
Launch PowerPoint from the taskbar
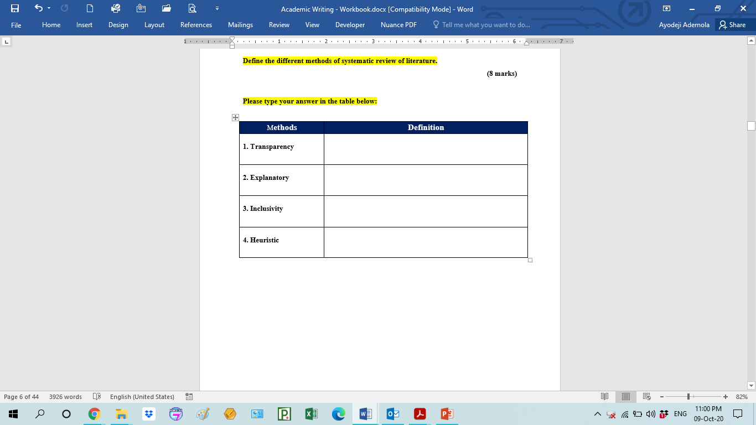[x=446, y=413]
